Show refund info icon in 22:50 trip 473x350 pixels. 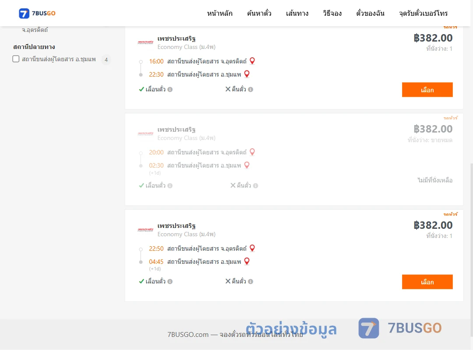pos(251,282)
